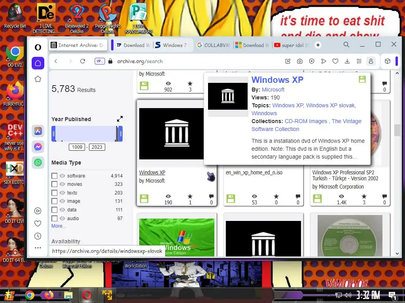405x303 pixels.
Task: Click the page vertical scrollbar thumb
Action: tap(397, 130)
